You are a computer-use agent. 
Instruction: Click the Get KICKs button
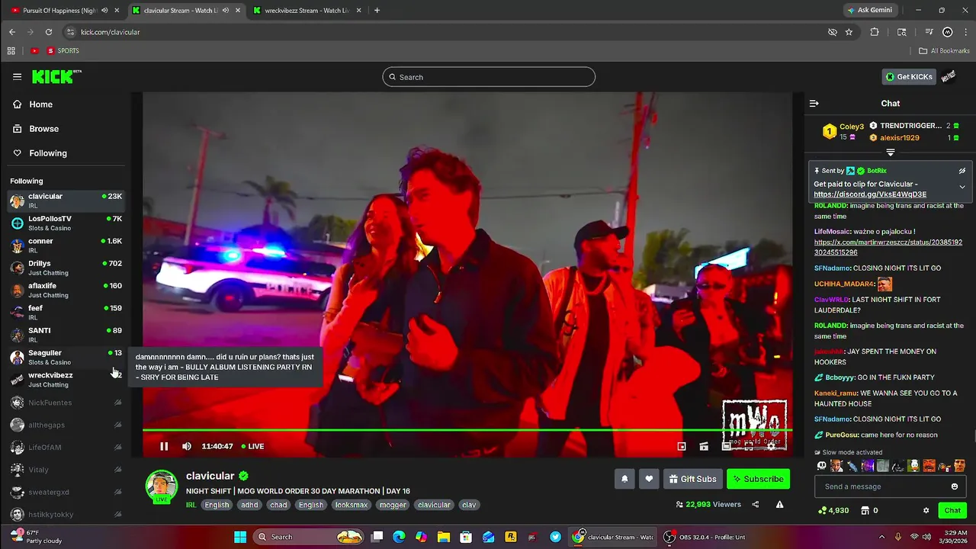pos(909,76)
